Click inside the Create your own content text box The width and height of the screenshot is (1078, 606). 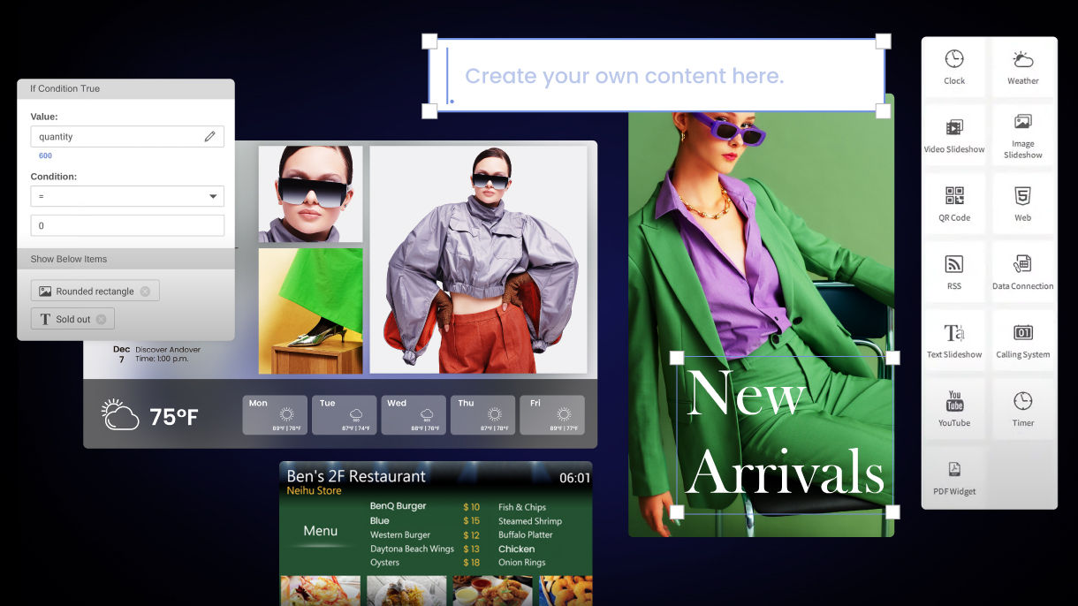coord(654,76)
